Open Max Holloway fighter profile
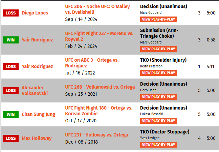 click(x=37, y=138)
